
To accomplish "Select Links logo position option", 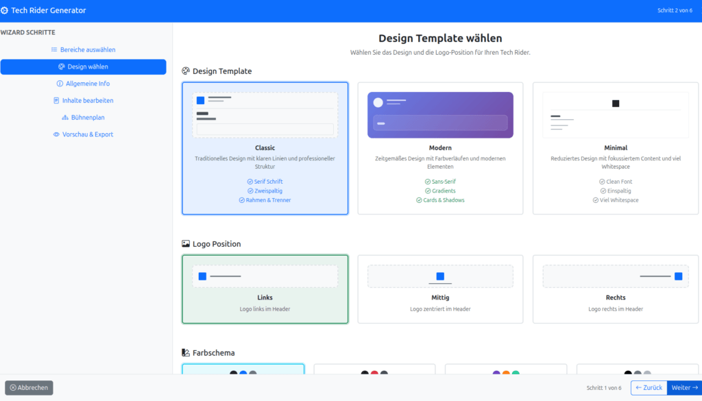I will [265, 289].
